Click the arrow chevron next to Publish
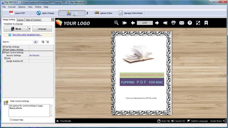228x128 pixels. click(x=87, y=13)
